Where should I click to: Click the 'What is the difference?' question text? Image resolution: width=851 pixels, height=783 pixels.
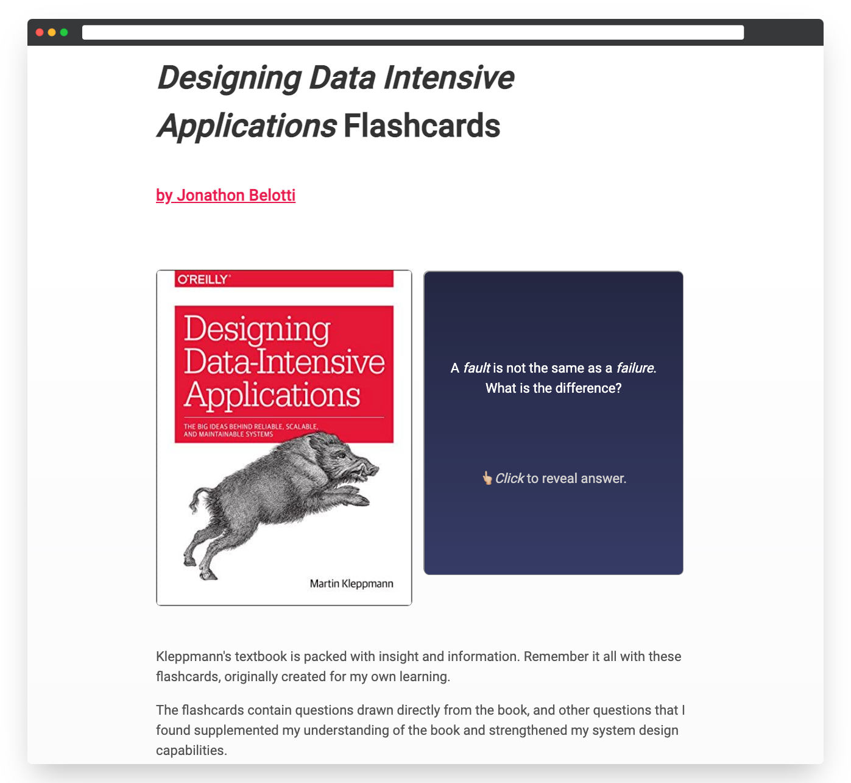point(553,388)
